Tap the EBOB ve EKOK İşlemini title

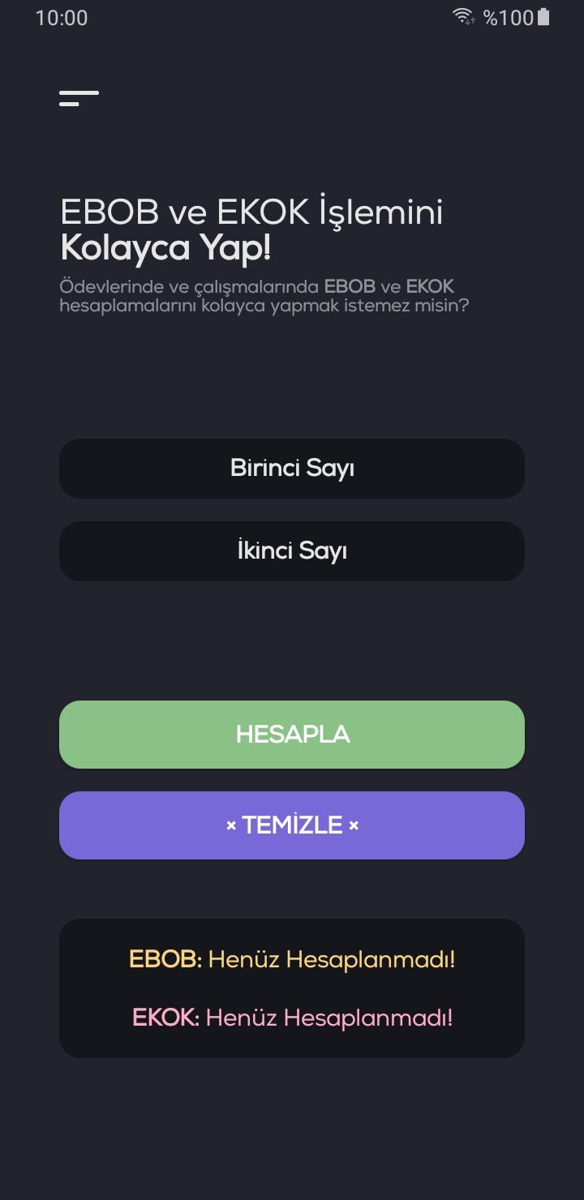tap(251, 212)
